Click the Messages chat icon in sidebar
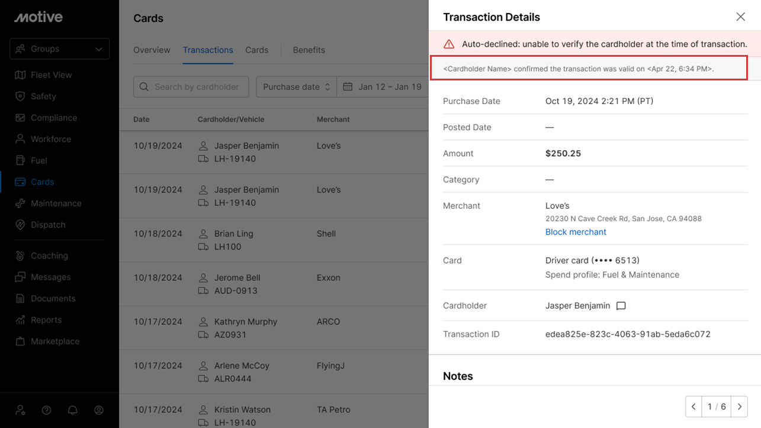The width and height of the screenshot is (761, 428). (x=21, y=277)
